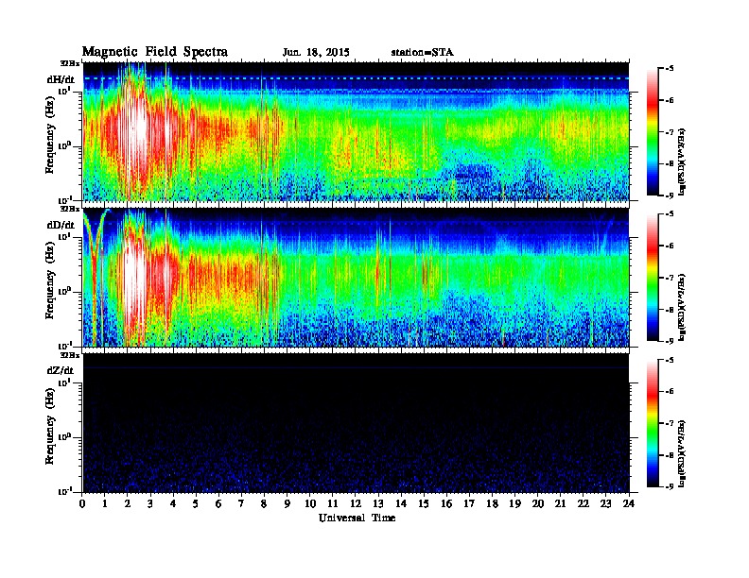Click hour label "23" on the time axis

coord(606,503)
